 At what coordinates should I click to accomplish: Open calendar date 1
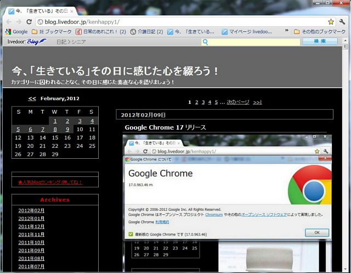(55, 121)
